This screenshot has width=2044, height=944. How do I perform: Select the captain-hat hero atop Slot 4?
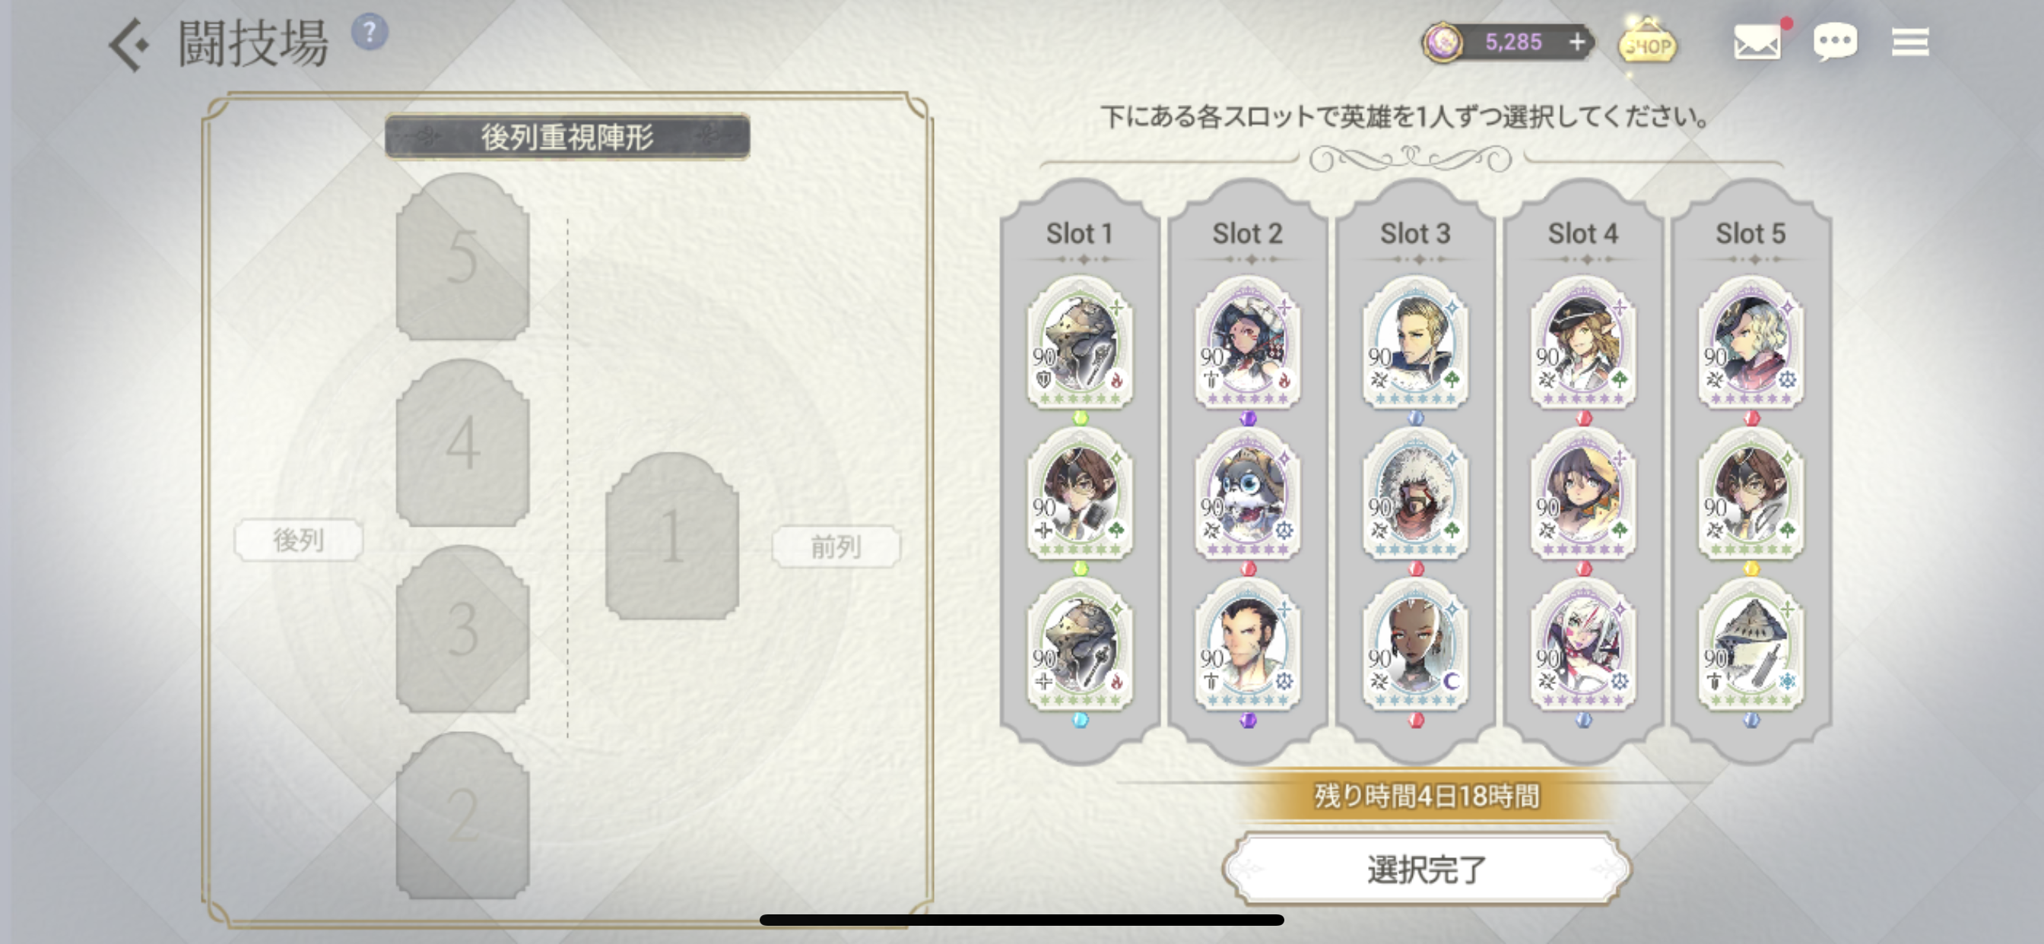tap(1583, 344)
